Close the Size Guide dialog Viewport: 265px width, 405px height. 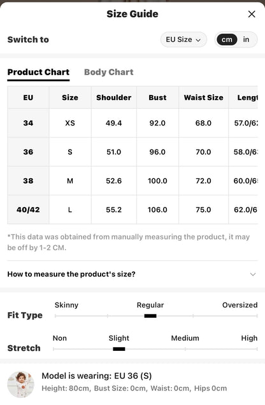[252, 14]
